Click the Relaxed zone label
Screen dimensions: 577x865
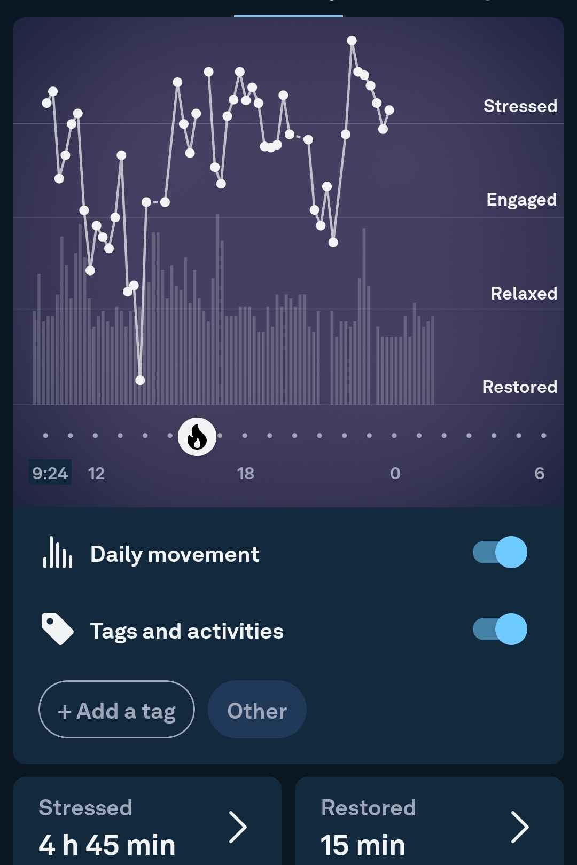click(524, 293)
